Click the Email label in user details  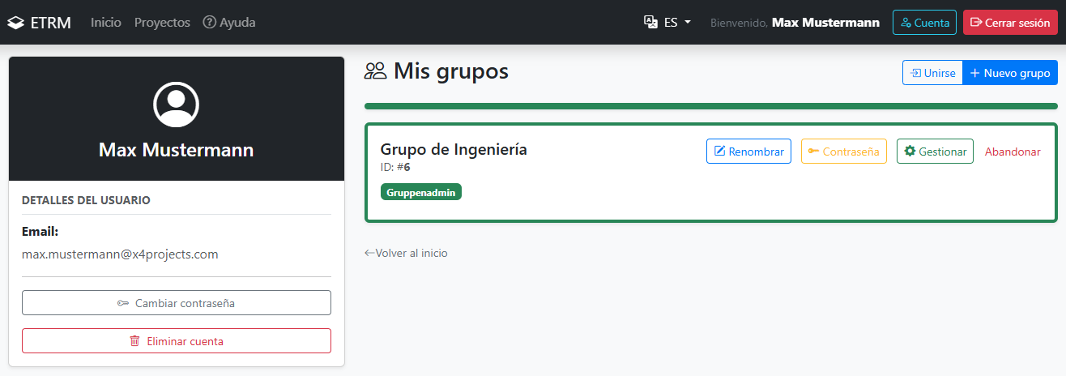pos(41,232)
